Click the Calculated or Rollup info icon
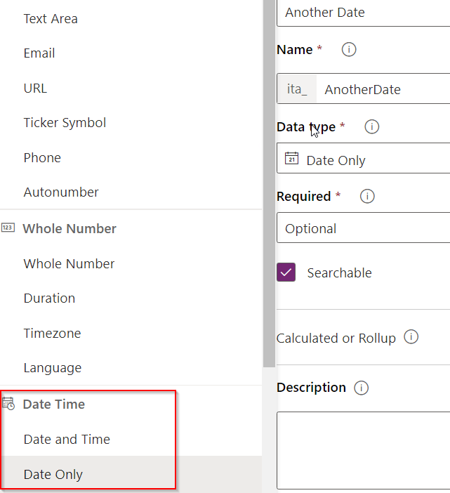The width and height of the screenshot is (450, 493). [x=411, y=337]
